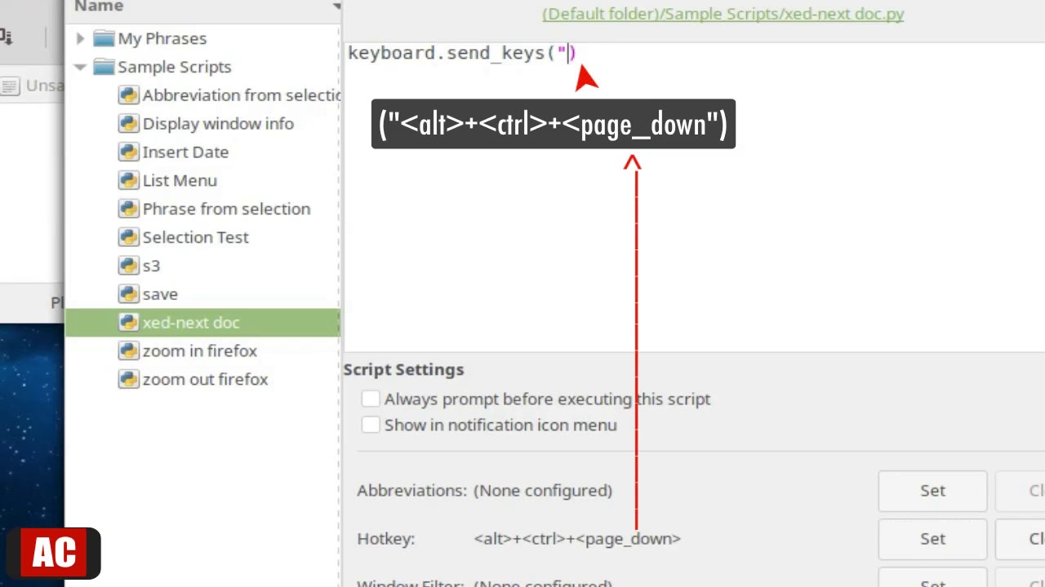Open the save script
Screen dimensions: 1045x587
[160, 294]
